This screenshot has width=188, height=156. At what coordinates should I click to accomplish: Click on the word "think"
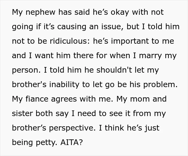pyautogui.click(x=114, y=128)
